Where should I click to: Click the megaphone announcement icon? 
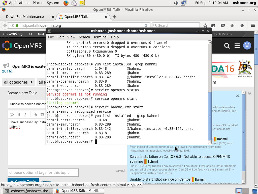6,65
